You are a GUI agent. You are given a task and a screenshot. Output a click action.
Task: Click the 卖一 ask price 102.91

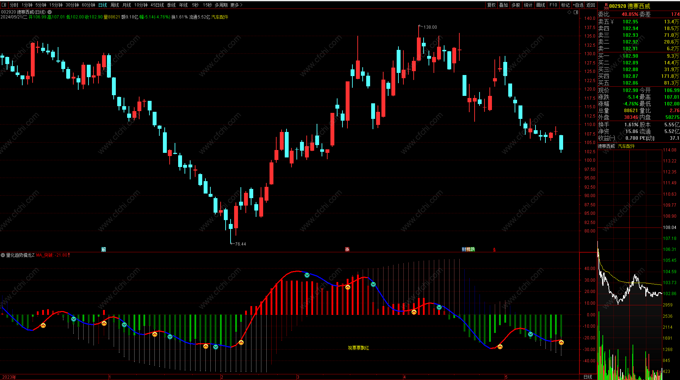click(x=630, y=48)
